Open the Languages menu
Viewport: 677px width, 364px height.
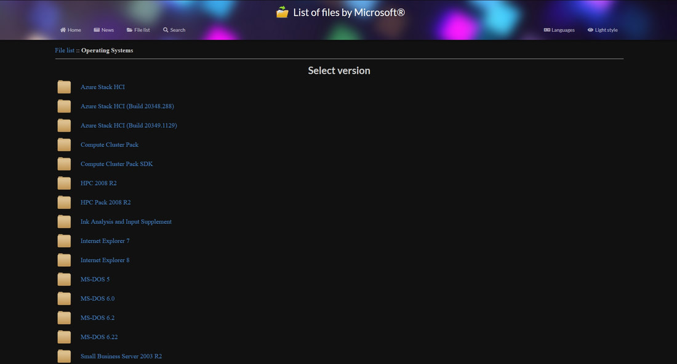click(x=559, y=30)
